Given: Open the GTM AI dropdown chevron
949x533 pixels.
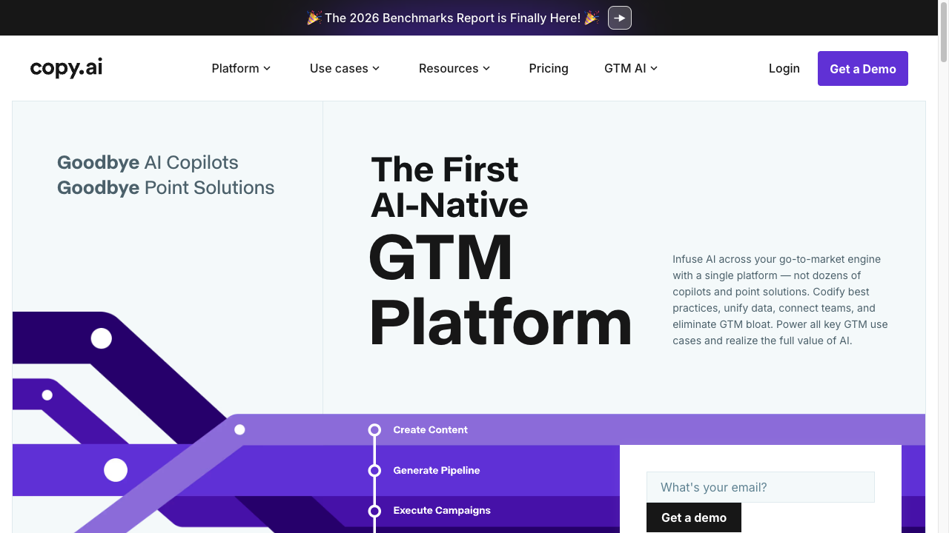Looking at the screenshot, I should click(x=654, y=68).
